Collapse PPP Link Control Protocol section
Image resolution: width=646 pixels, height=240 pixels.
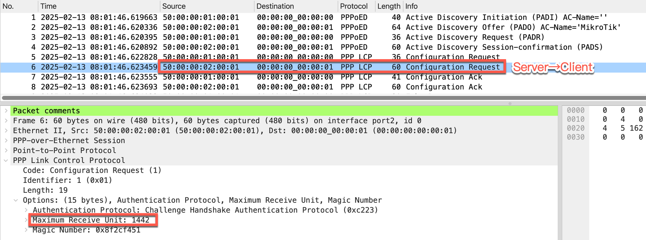(6, 160)
